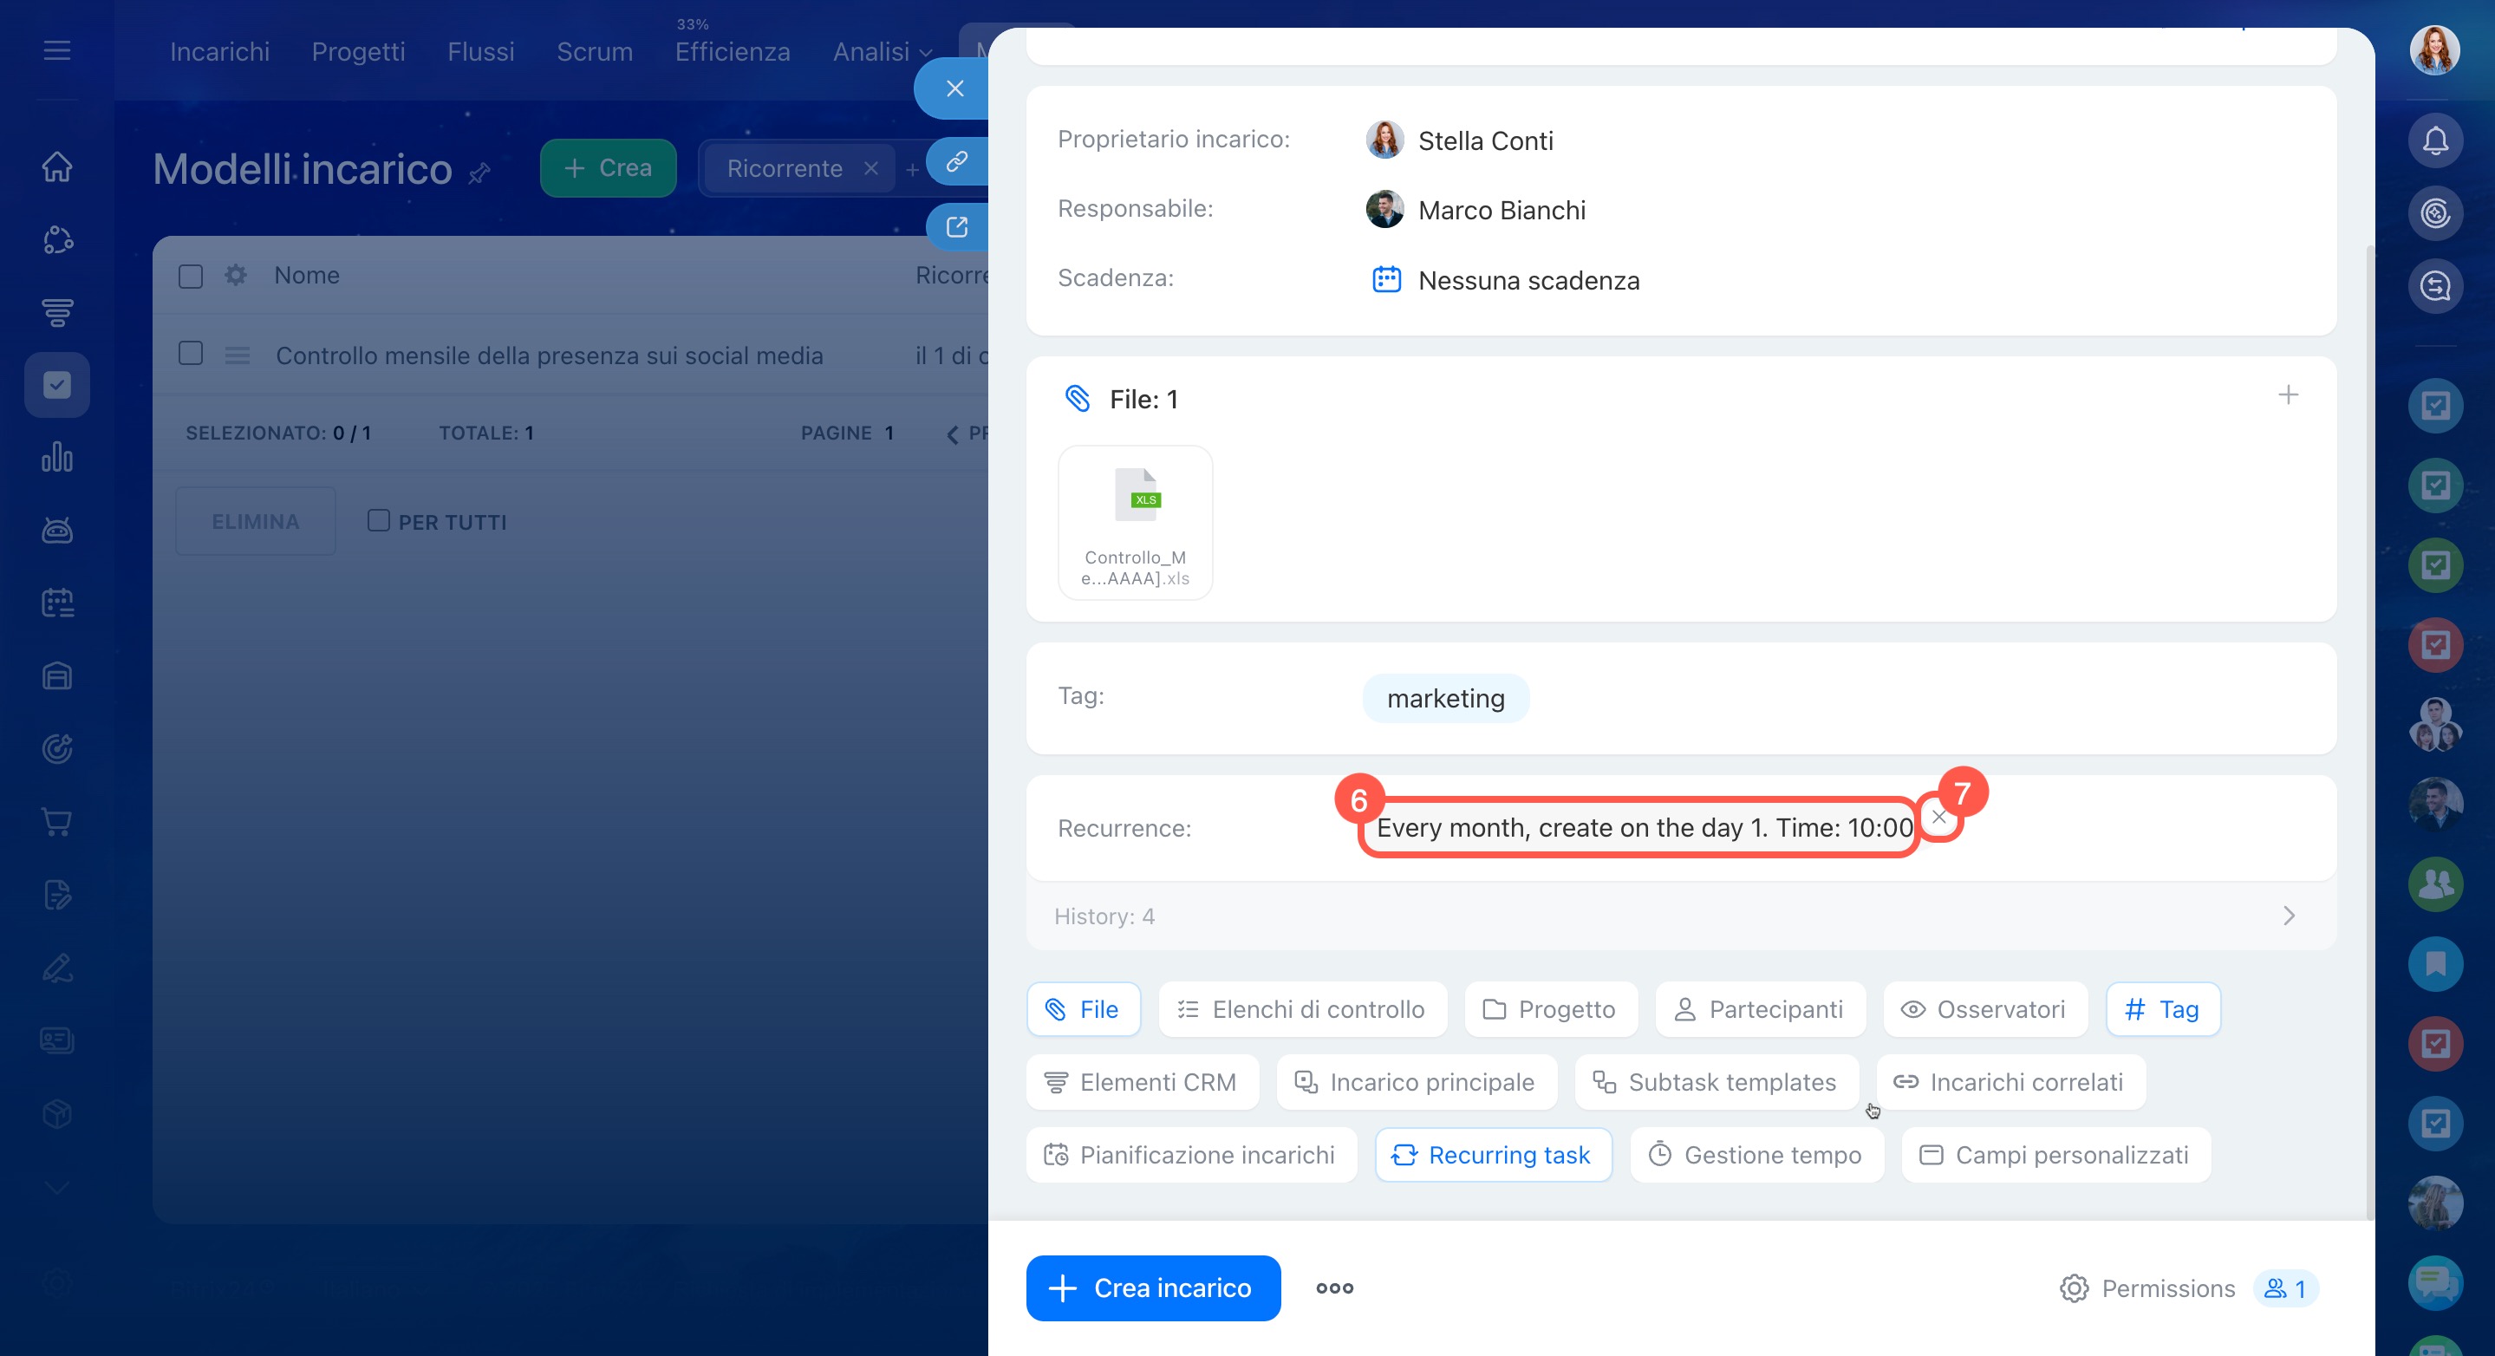Image resolution: width=2495 pixels, height=1356 pixels.
Task: Open the home icon in left sidebar
Action: (x=57, y=166)
